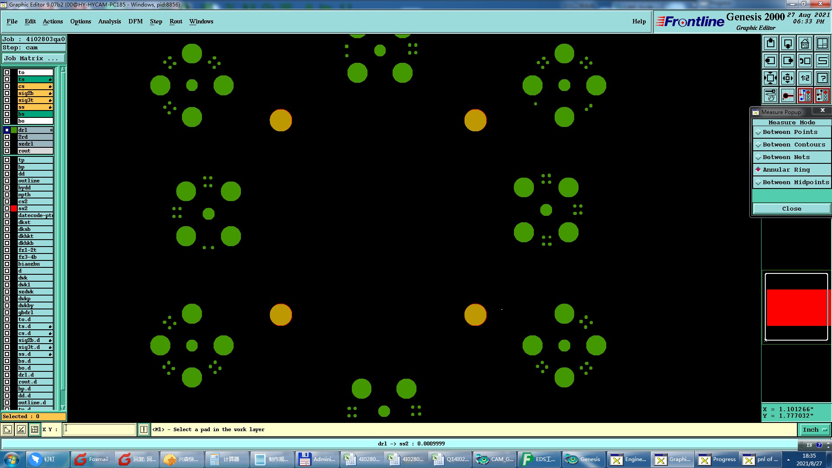Open the Inch units dropdown
Screen dimensions: 832x468
click(815, 430)
